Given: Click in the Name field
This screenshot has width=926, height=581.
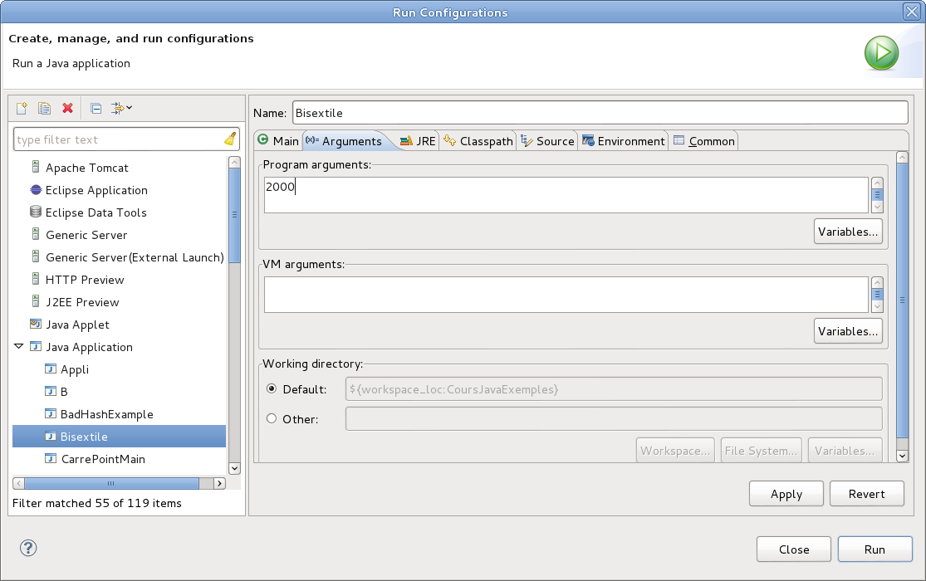Looking at the screenshot, I should [x=600, y=113].
